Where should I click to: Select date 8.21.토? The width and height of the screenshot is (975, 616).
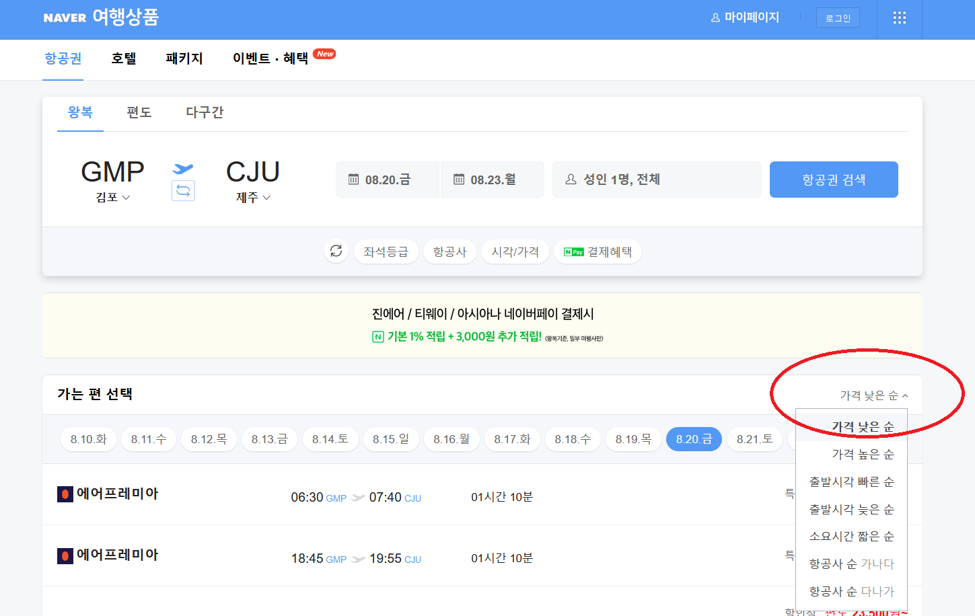(754, 439)
